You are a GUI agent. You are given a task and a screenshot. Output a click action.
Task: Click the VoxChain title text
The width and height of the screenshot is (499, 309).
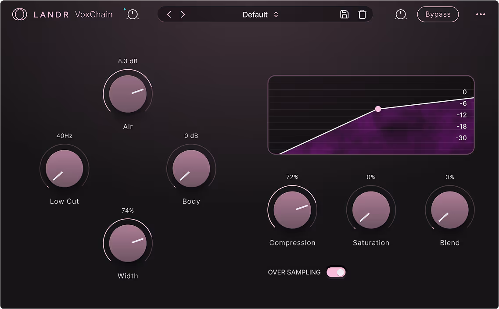(x=94, y=14)
